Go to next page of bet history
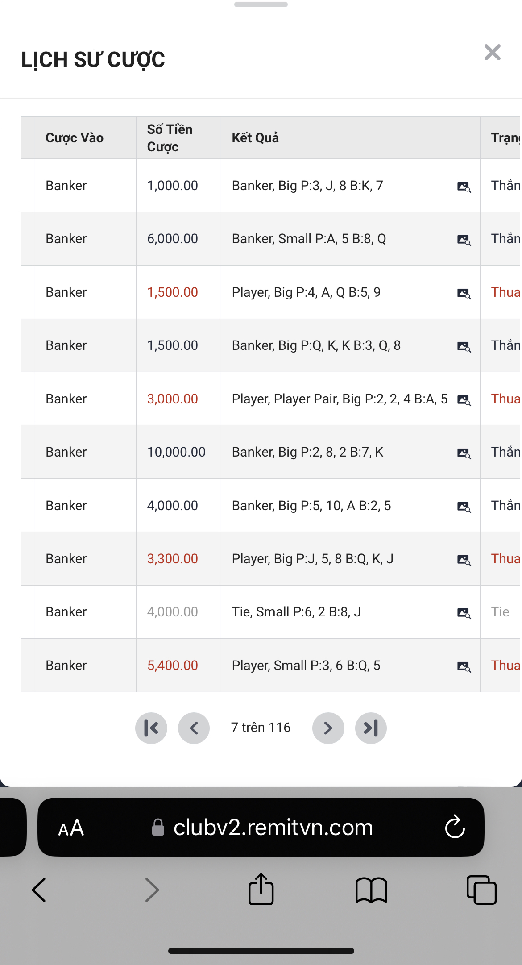This screenshot has height=965, width=522. 328,728
